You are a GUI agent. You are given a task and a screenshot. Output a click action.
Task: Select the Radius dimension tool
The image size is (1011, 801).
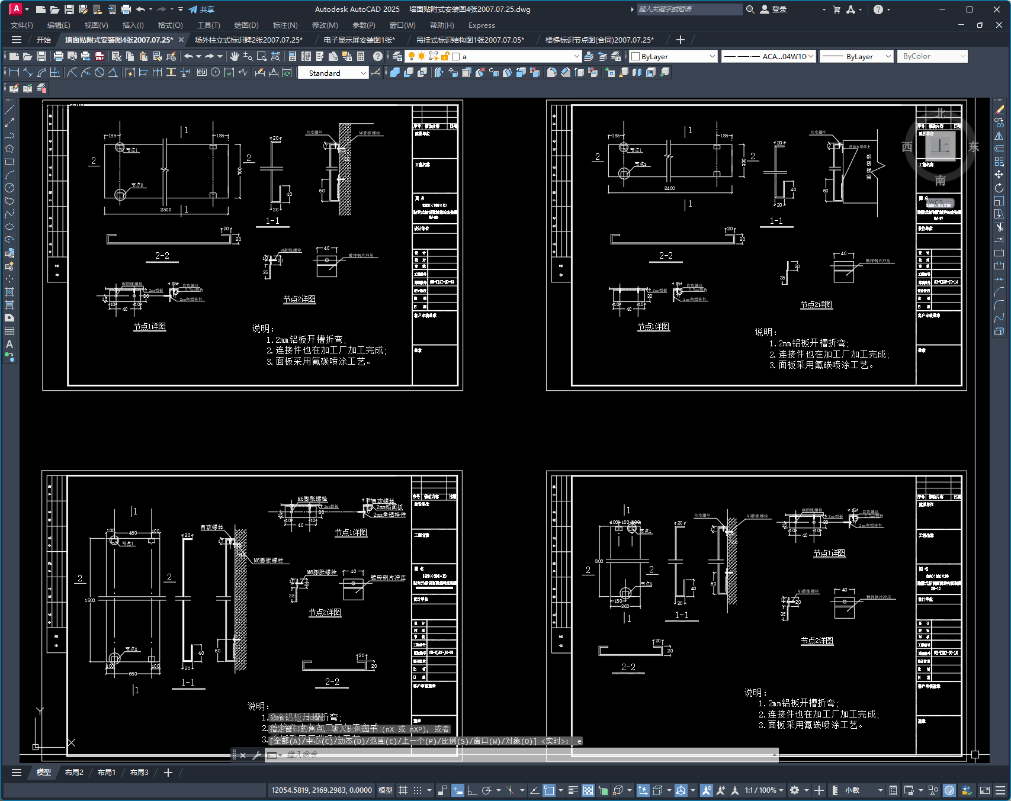tap(72, 72)
